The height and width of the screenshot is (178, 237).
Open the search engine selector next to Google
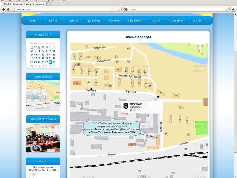point(126,9)
